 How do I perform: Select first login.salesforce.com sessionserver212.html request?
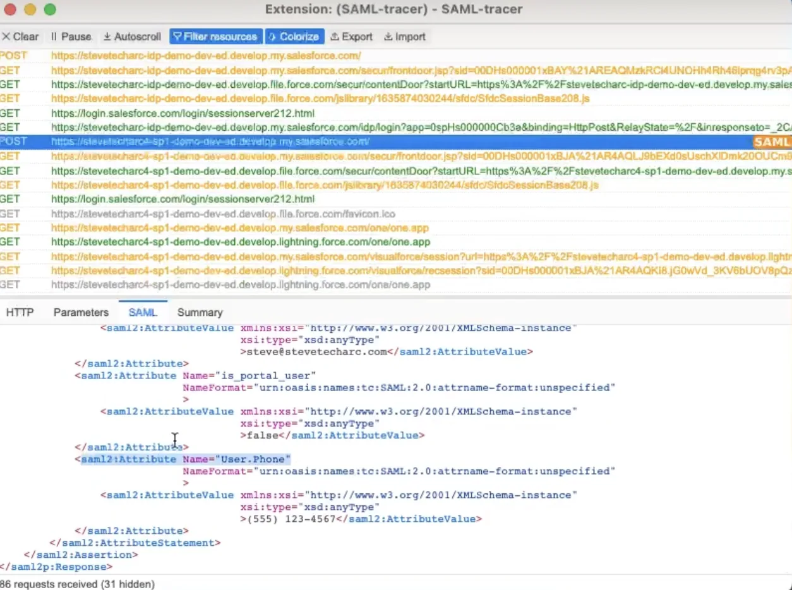point(396,113)
